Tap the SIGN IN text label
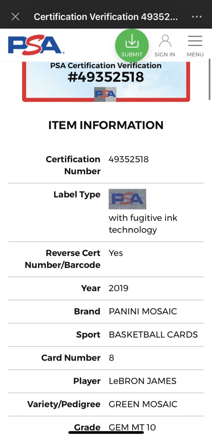 (165, 54)
